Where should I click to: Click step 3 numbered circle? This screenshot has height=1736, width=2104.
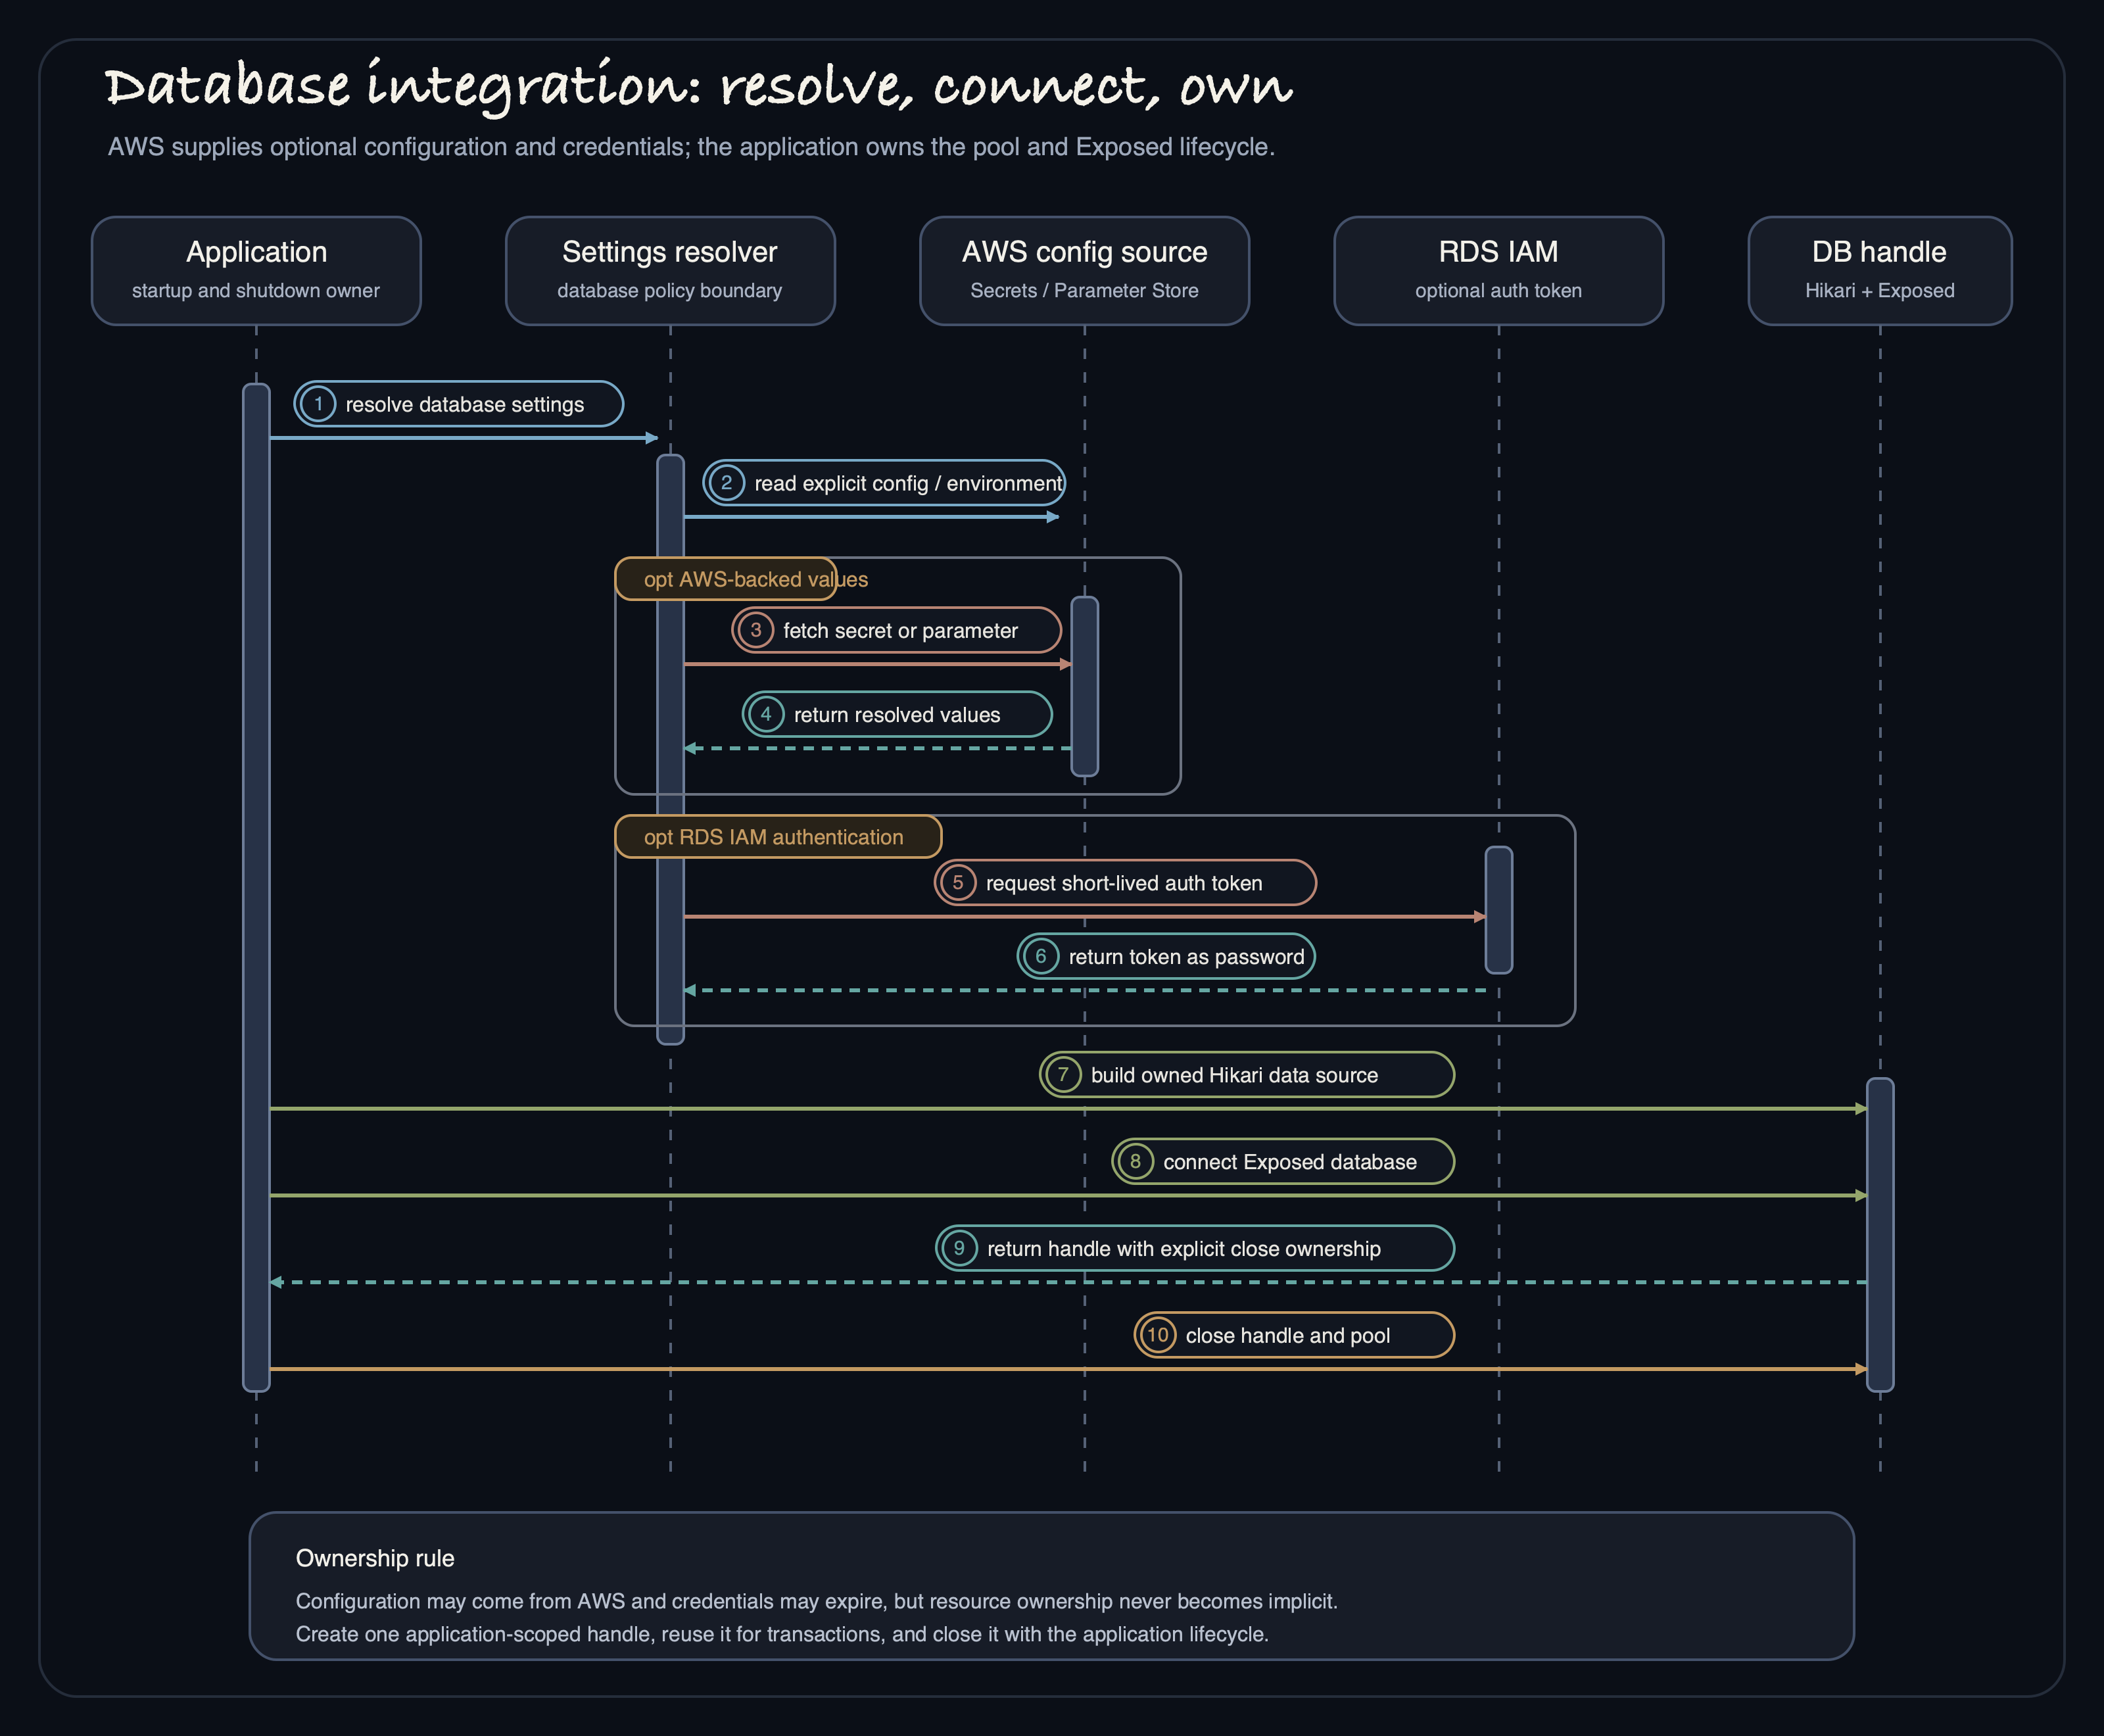click(756, 630)
